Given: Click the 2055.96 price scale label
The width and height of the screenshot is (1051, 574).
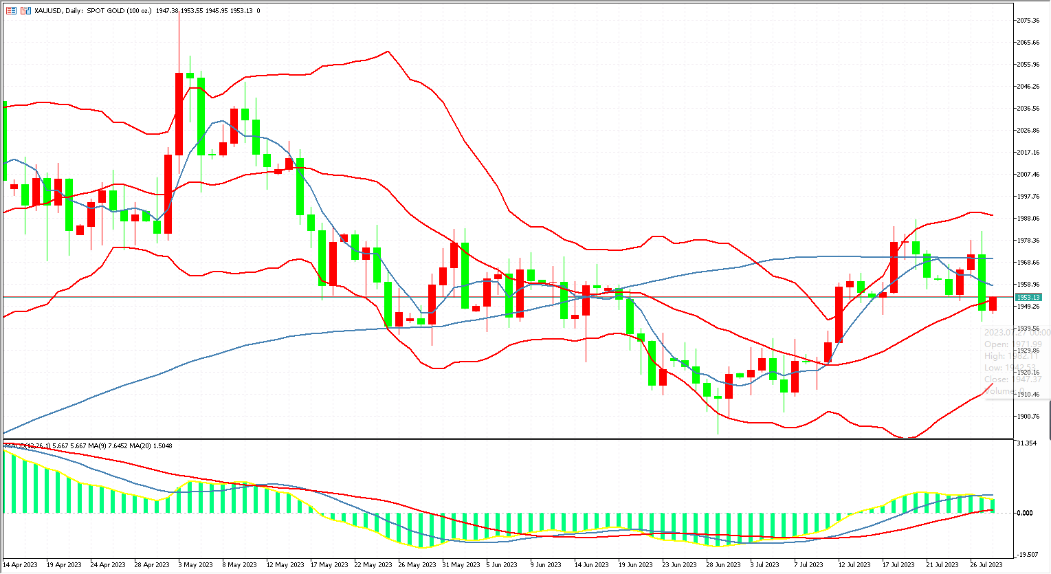Looking at the screenshot, I should point(1028,65).
